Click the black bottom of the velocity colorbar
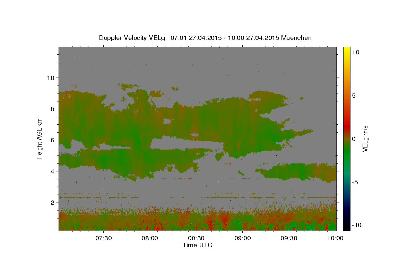The image size is (416, 277). click(347, 227)
